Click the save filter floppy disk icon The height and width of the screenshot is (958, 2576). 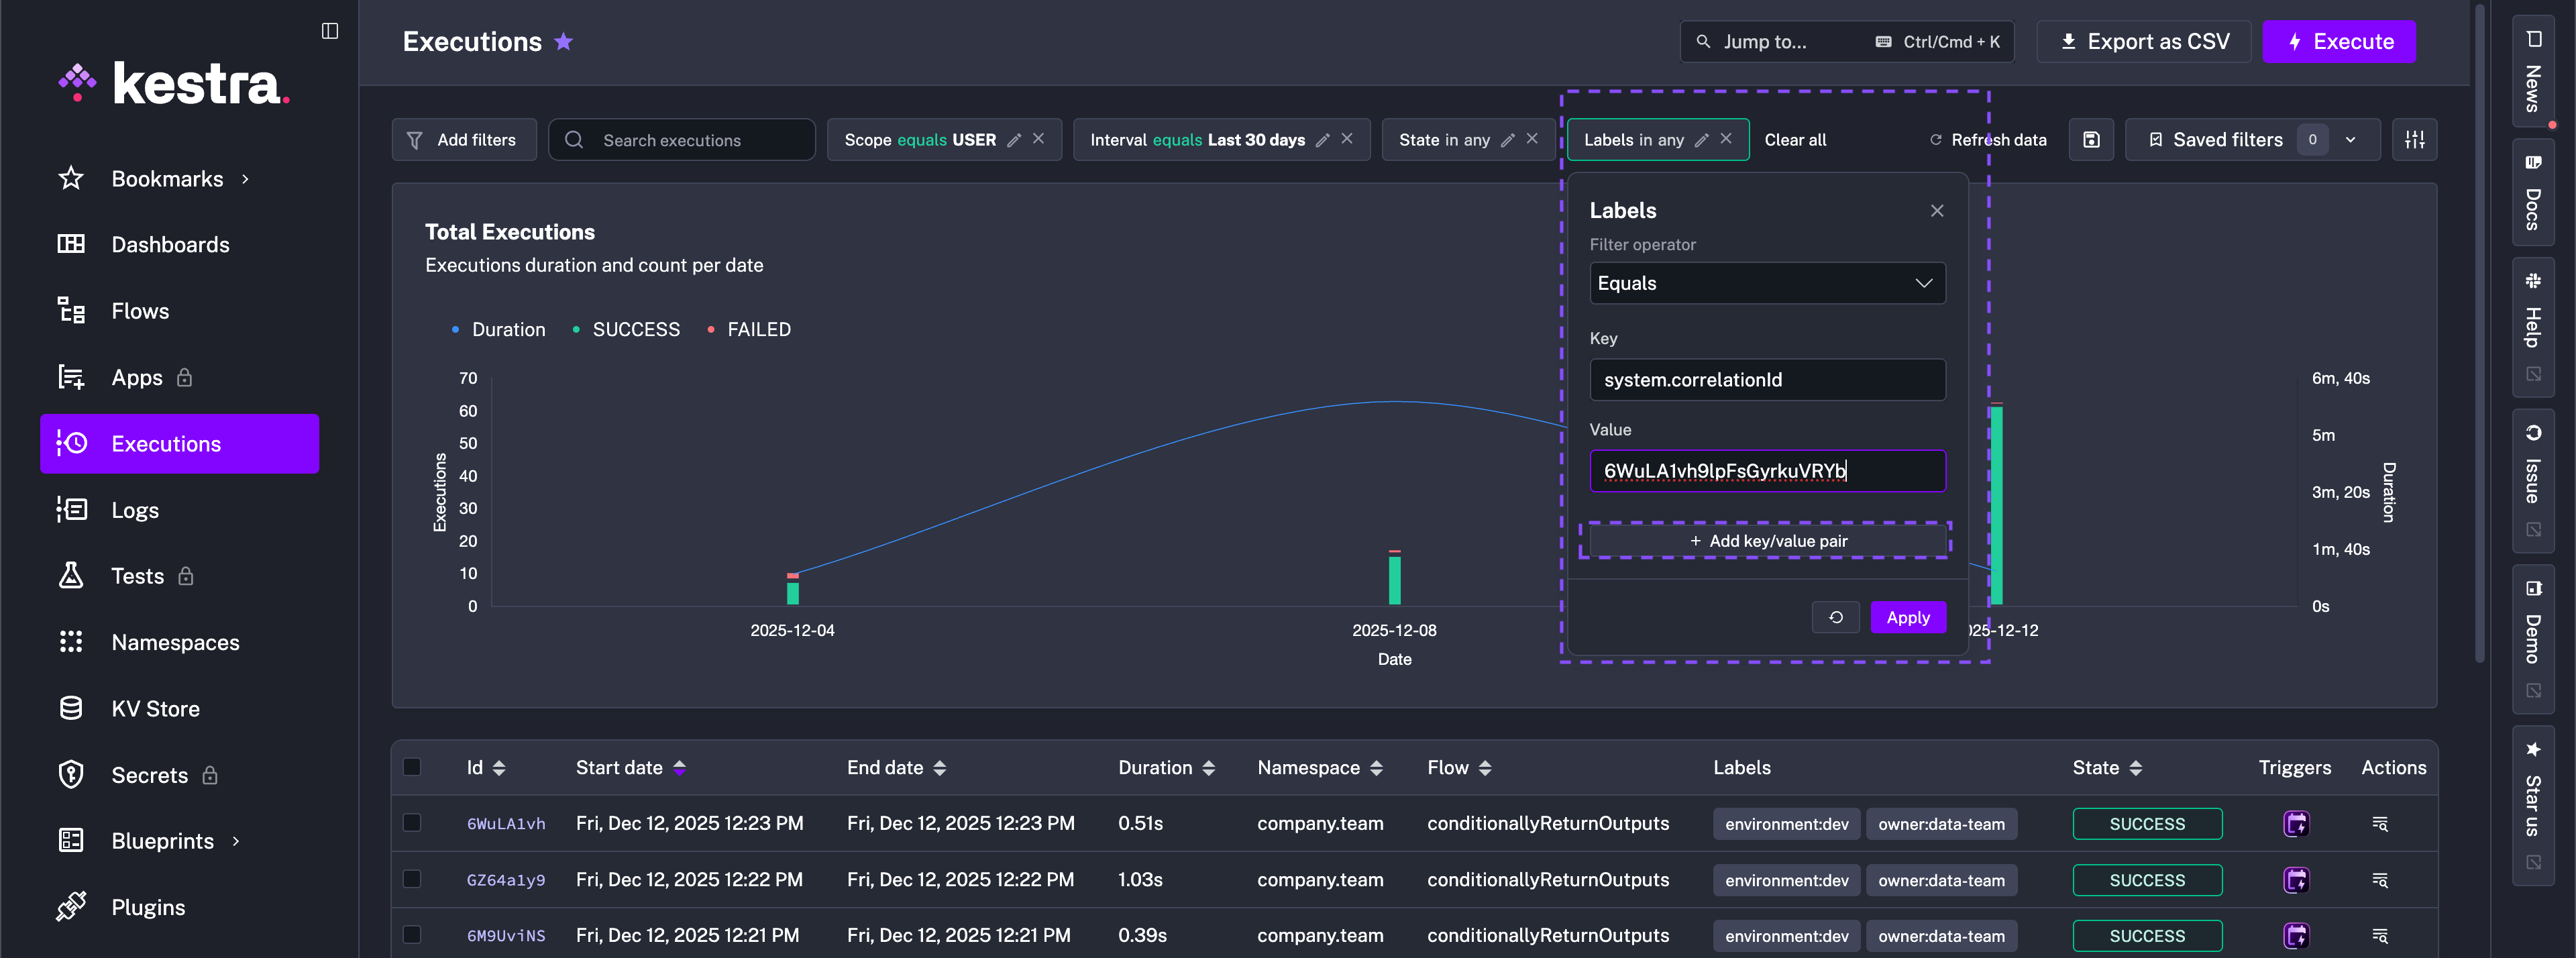2091,140
